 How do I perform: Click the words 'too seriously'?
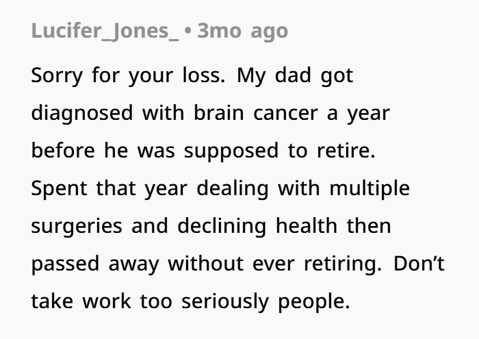tap(205, 302)
